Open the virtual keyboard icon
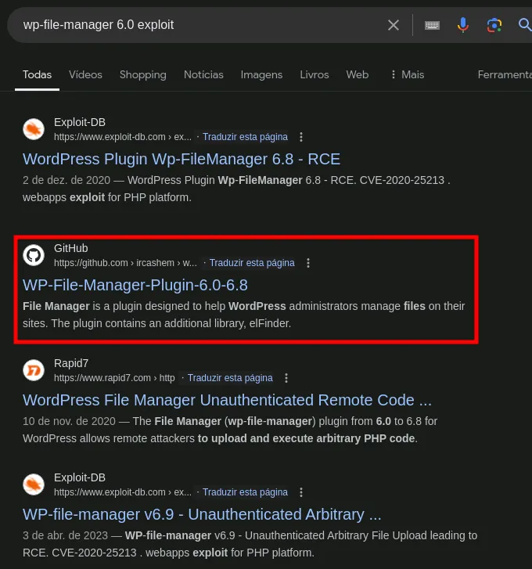The height and width of the screenshot is (569, 532). coord(432,25)
